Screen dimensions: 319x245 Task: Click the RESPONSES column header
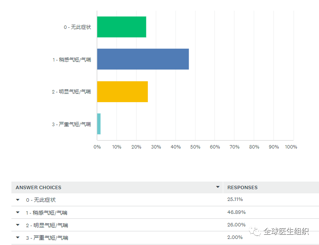click(x=242, y=187)
